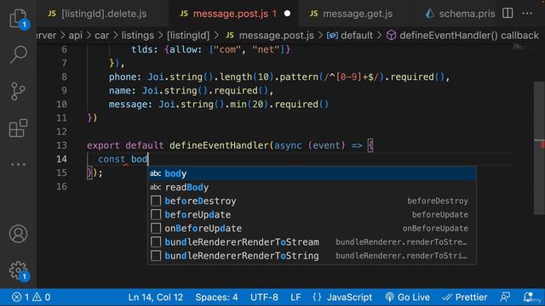Click the listings breadcrumb segment
This screenshot has height=306, width=545.
click(x=138, y=36)
